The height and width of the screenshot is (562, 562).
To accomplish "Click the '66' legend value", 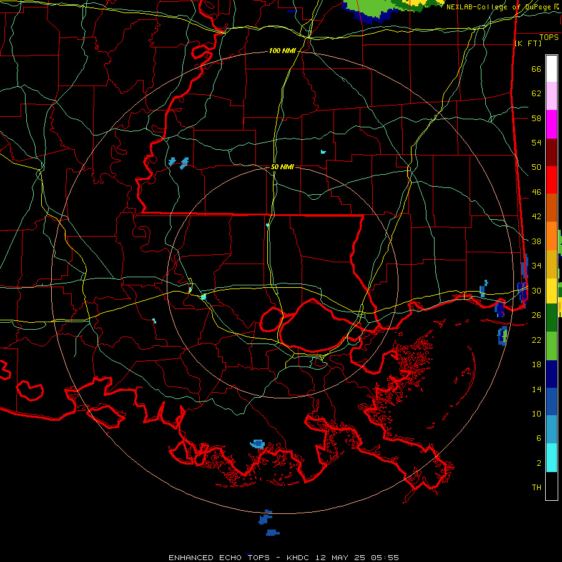I will [536, 69].
